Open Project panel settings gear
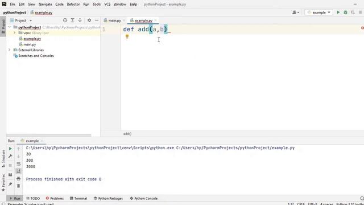The image size is (364, 205). pyautogui.click(x=89, y=20)
